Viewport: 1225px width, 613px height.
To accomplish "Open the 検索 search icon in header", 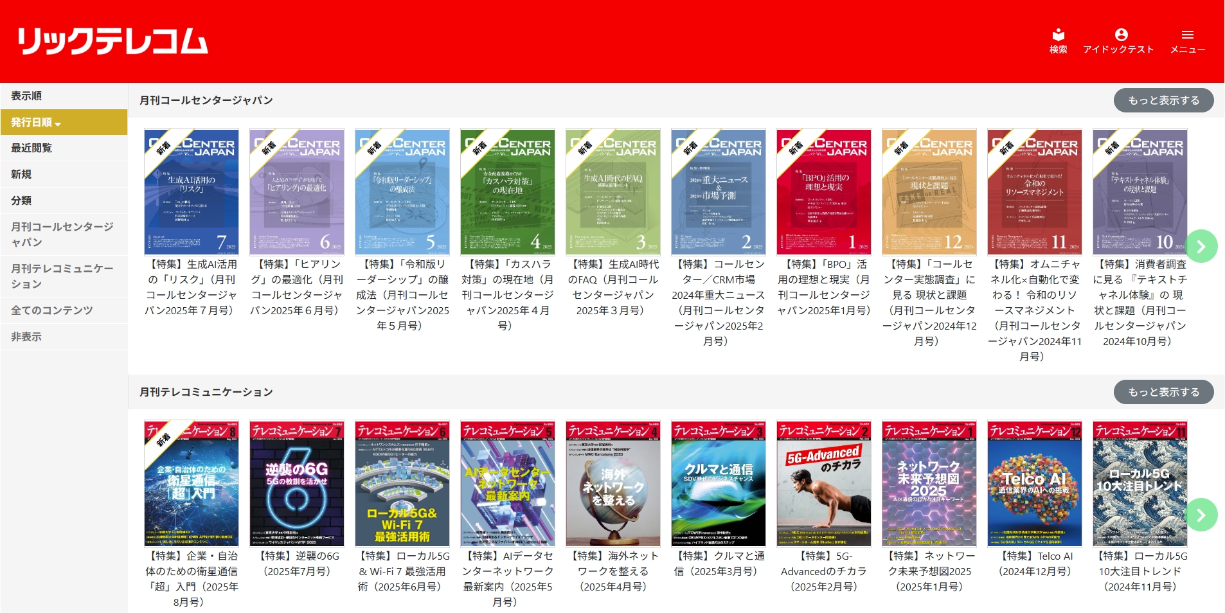I will pyautogui.click(x=1058, y=41).
